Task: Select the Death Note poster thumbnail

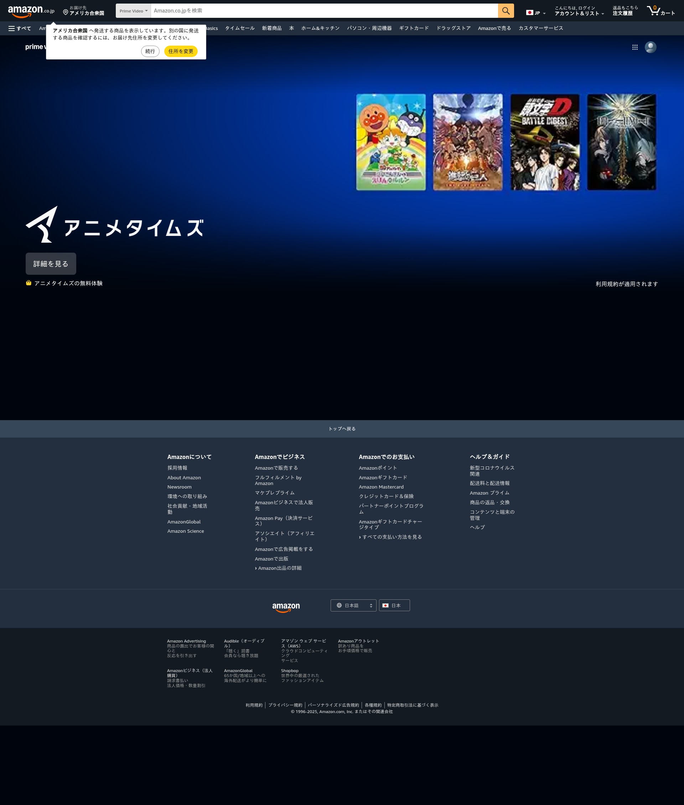Action: (622, 142)
